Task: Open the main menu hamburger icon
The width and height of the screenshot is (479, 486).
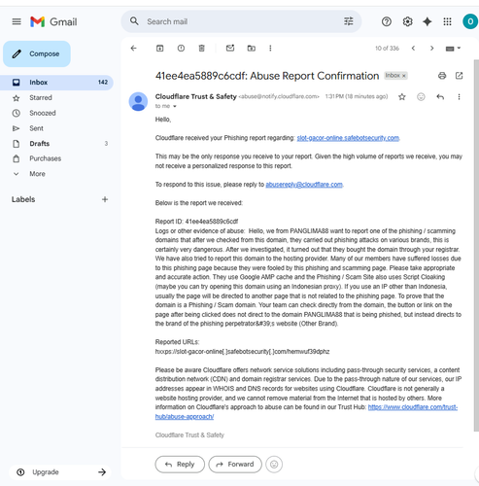Action: [x=17, y=21]
